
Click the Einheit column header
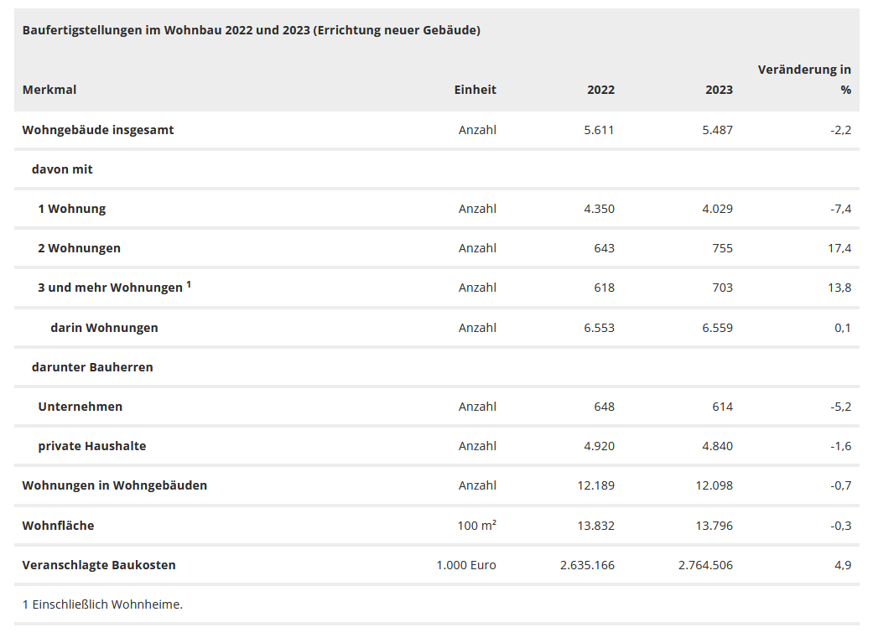(475, 90)
